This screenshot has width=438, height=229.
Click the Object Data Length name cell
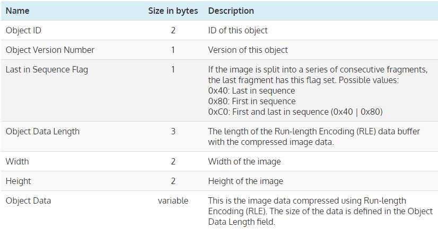pos(42,131)
